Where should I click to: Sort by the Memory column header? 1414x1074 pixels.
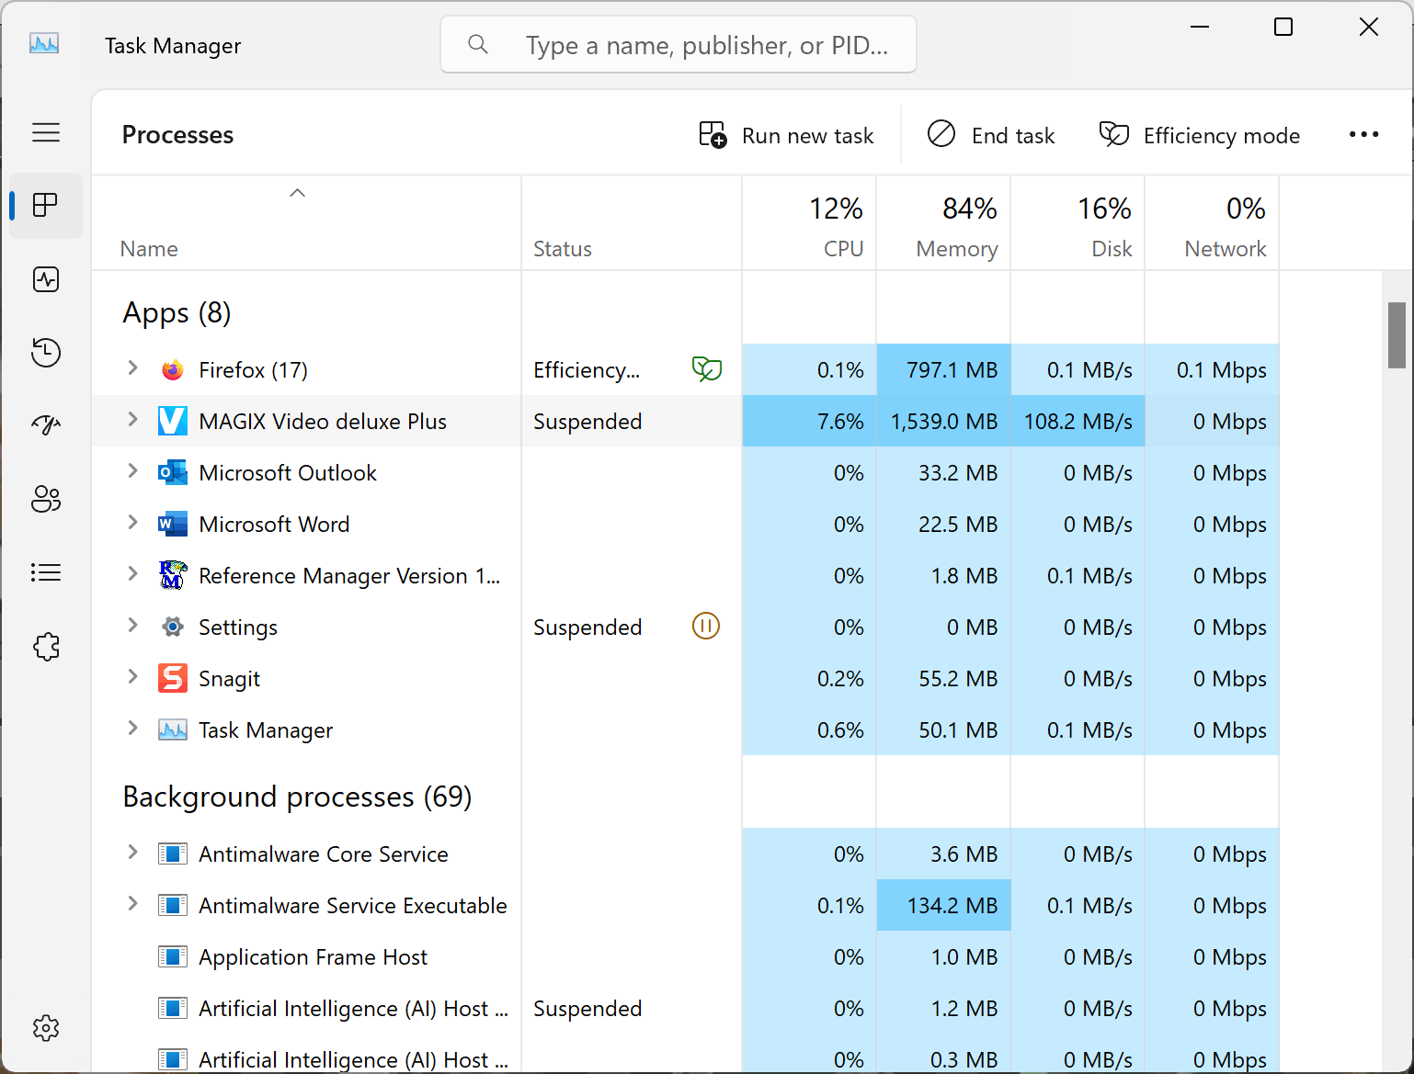click(943, 223)
